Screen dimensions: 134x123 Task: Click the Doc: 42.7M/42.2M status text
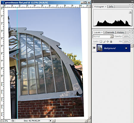click(x=32, y=121)
